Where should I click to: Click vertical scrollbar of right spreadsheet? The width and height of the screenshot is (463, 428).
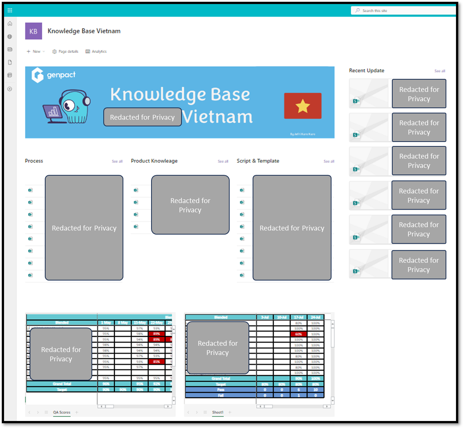(x=333, y=362)
